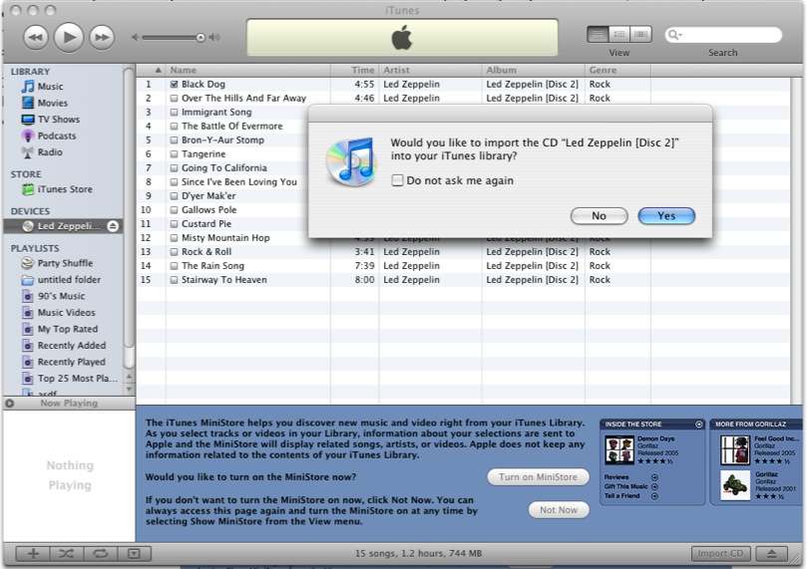Adjust the volume slider knob
Viewport: 807px width, 569px height.
[x=201, y=38]
